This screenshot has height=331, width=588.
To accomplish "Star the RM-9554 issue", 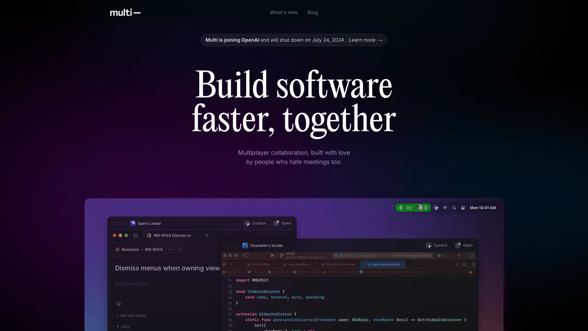I will [x=180, y=250].
